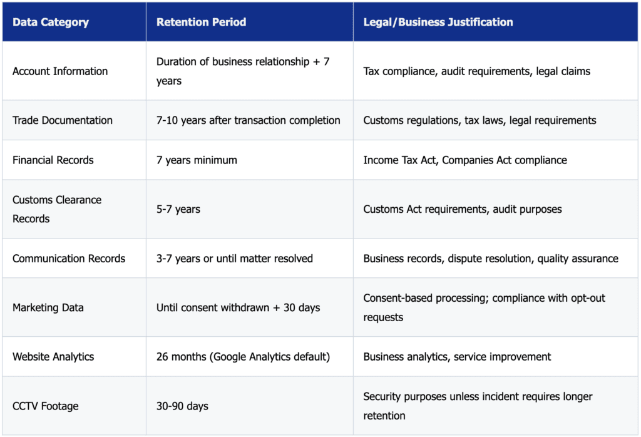Screen dimensions: 641x437
Task: Click the Trade Documentation row label
Action: [x=63, y=120]
